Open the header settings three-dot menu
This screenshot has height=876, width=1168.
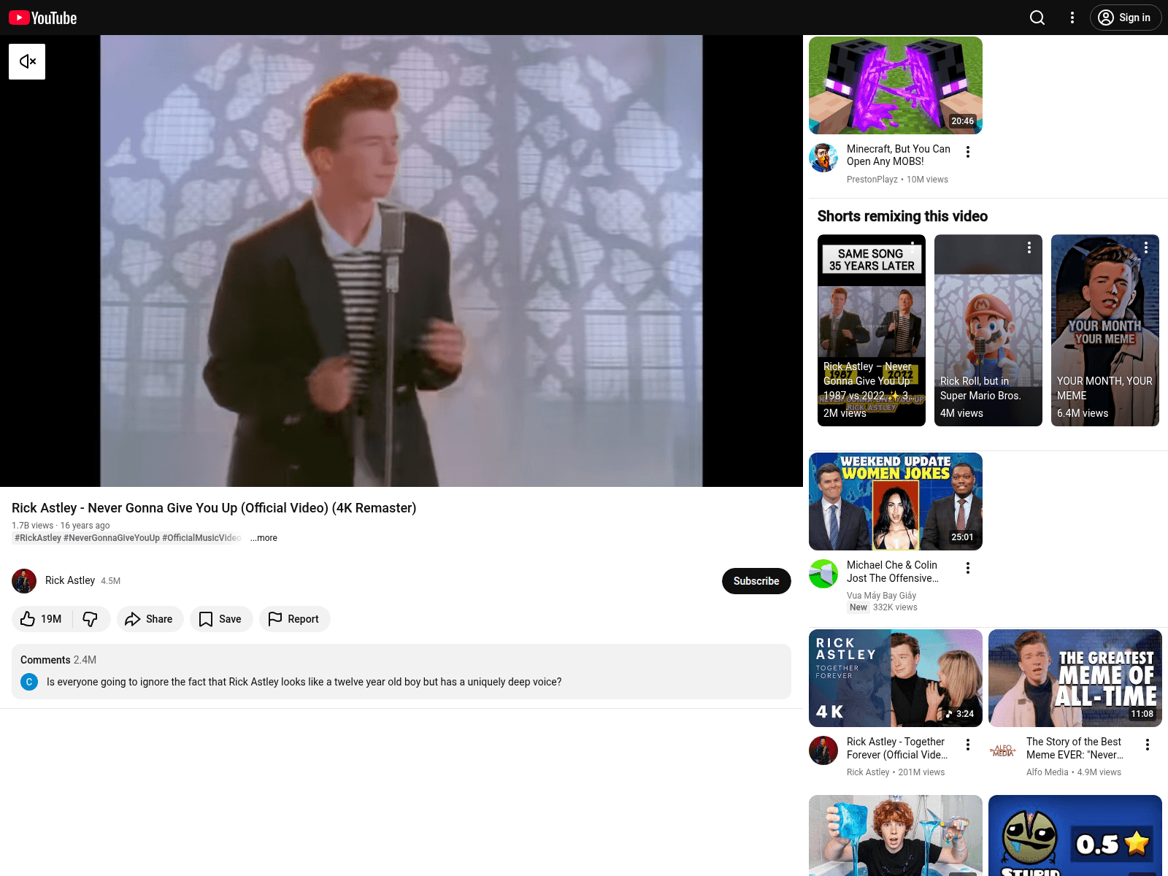tap(1072, 18)
